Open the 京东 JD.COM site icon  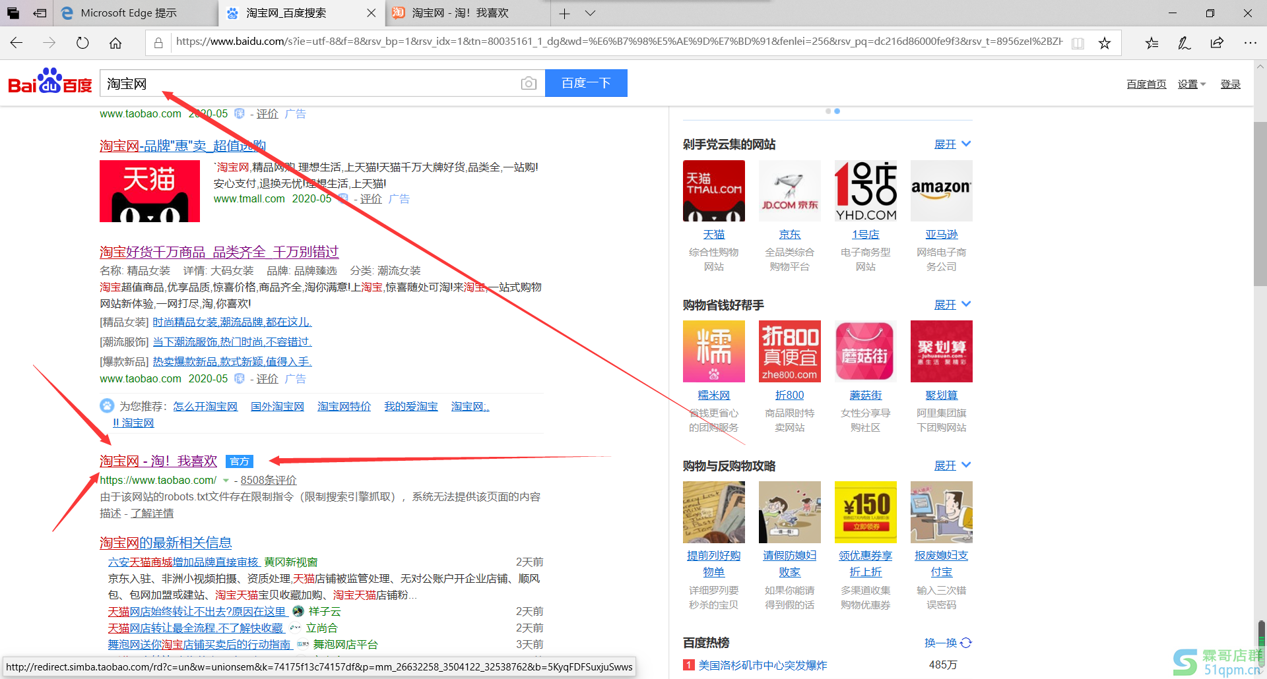[x=789, y=191]
